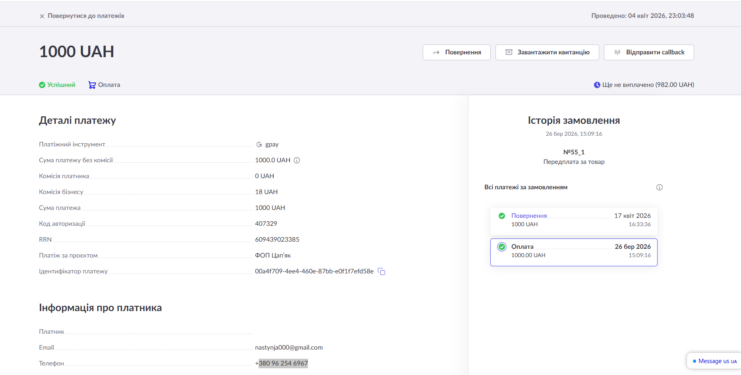Select the Оплата 1000.00 UAH history entry
Viewport: 741px width, 375px height.
coord(574,252)
